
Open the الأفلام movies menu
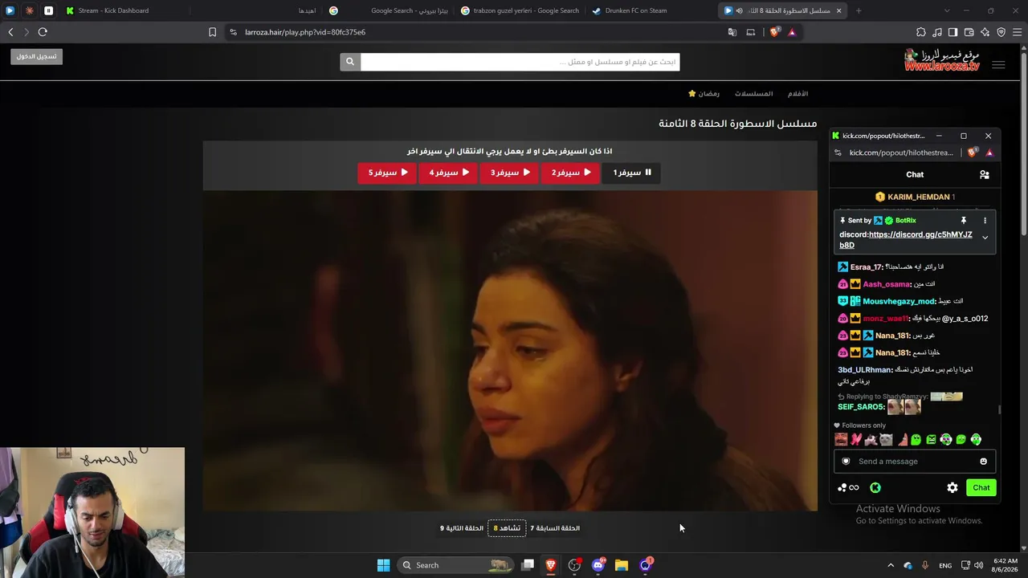tap(798, 94)
